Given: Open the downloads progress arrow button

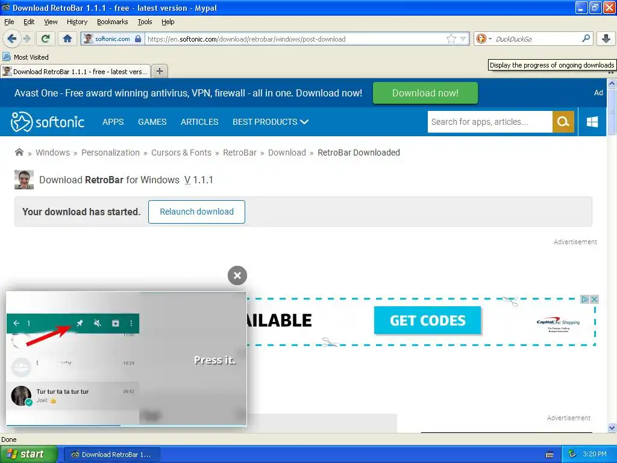Looking at the screenshot, I should 606,39.
